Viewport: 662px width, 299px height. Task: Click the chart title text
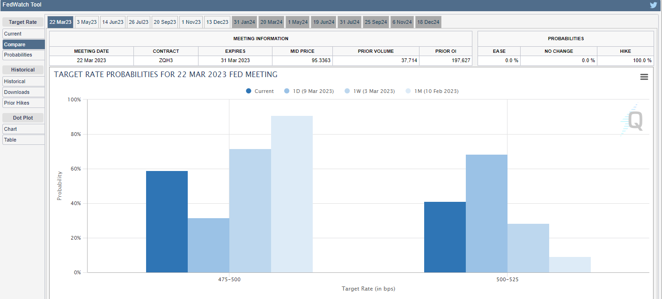point(166,75)
